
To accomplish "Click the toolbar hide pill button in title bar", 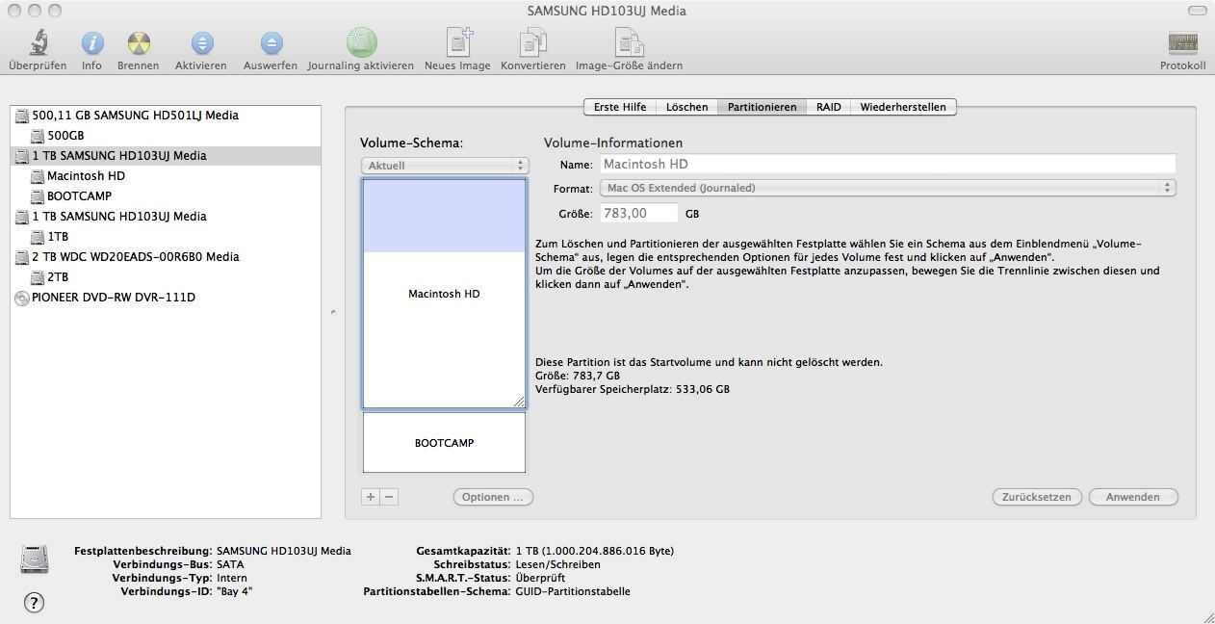I will point(1197,11).
